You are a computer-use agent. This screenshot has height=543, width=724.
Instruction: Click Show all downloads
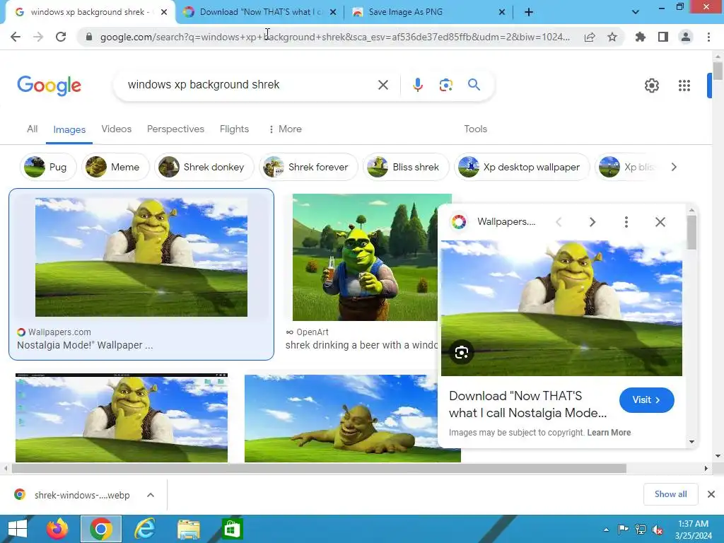click(x=670, y=494)
